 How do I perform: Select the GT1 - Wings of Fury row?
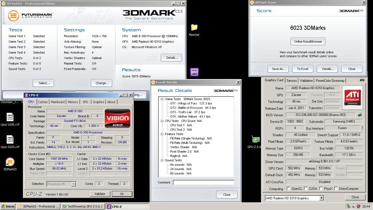[191, 103]
